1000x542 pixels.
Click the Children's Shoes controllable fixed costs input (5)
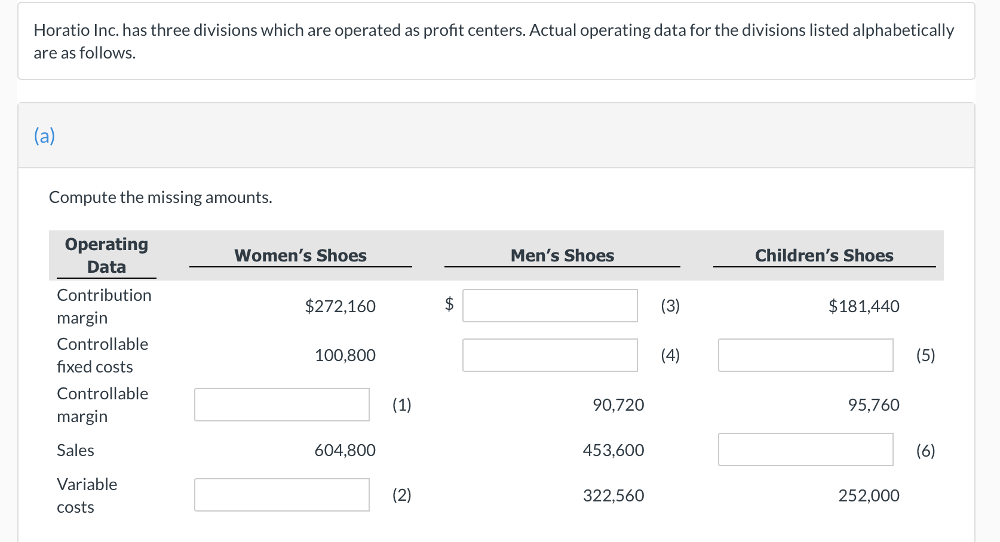[806, 355]
